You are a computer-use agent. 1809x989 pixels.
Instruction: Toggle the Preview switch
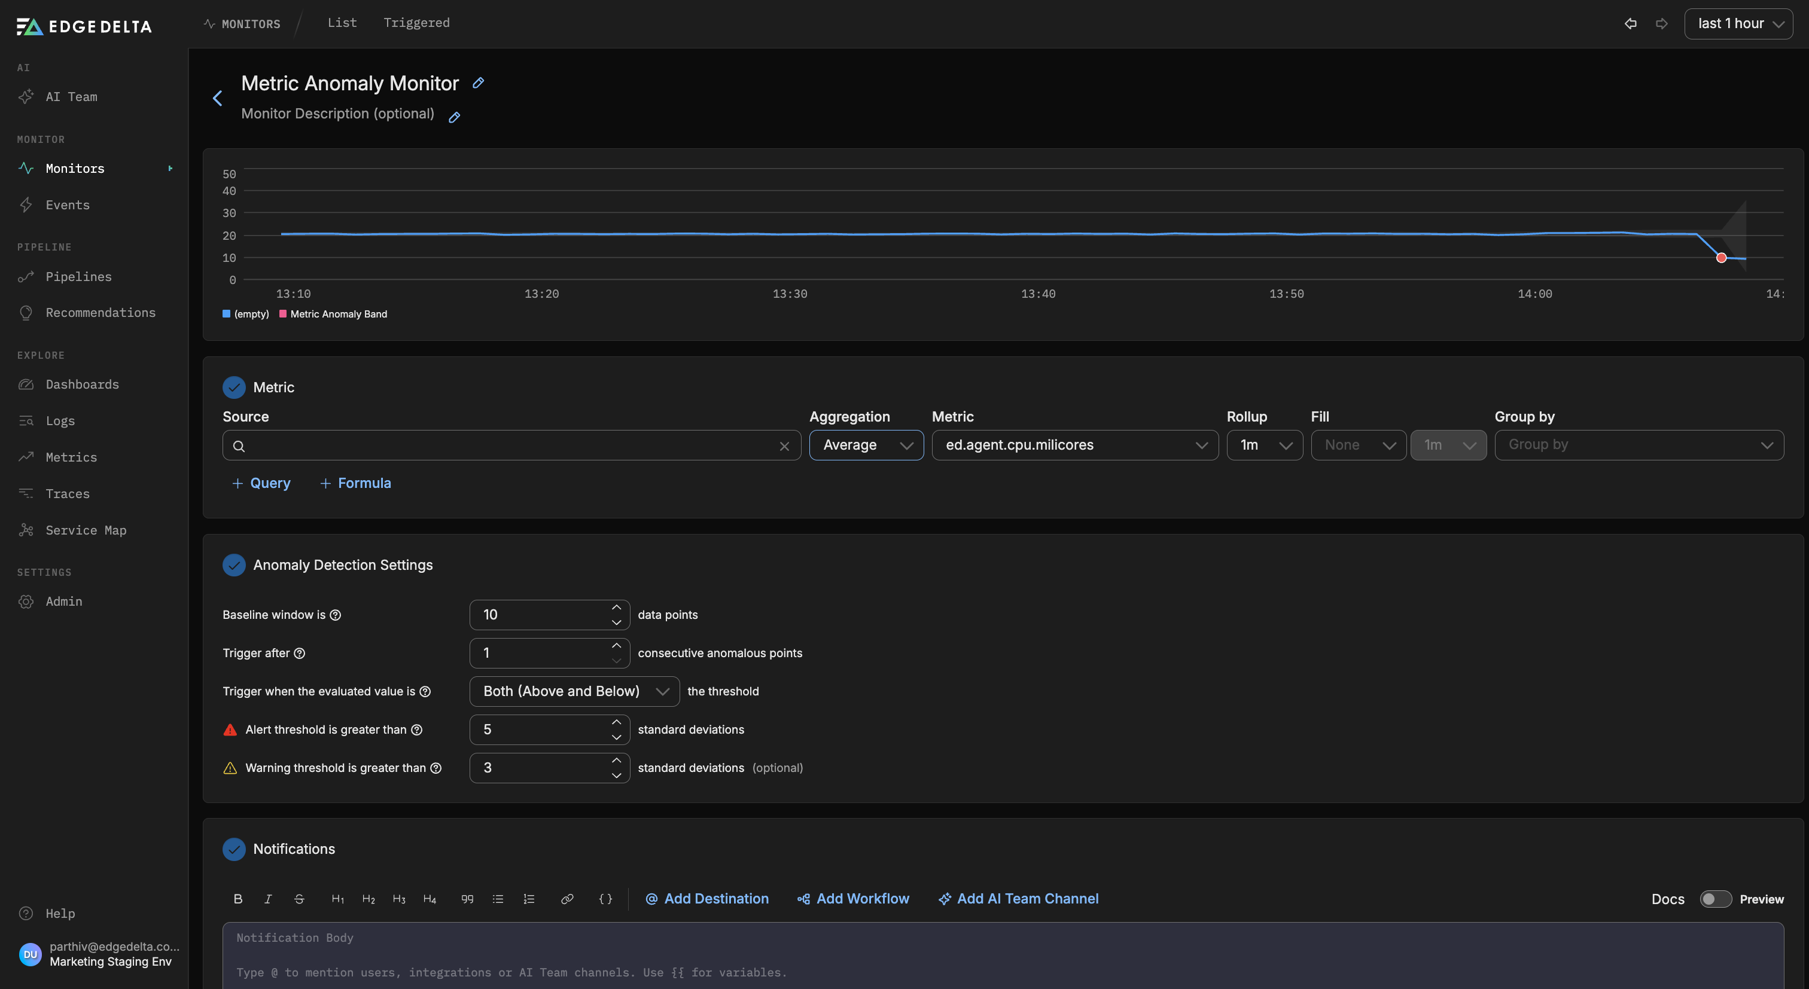(x=1716, y=899)
